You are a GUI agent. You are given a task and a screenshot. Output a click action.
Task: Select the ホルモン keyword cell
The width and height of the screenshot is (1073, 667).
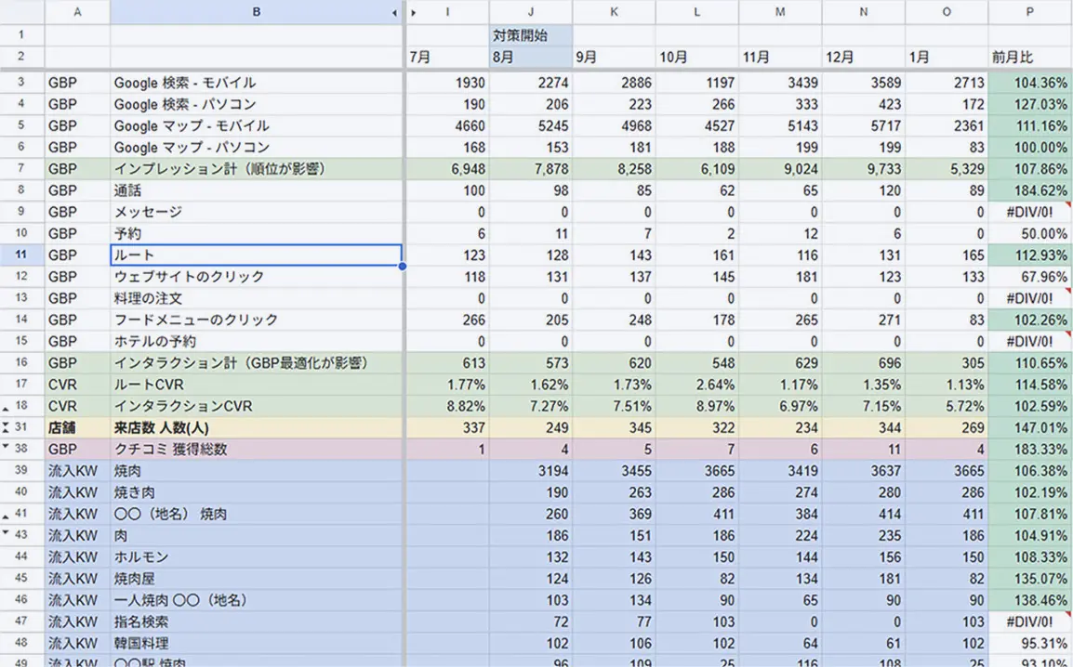click(x=256, y=557)
